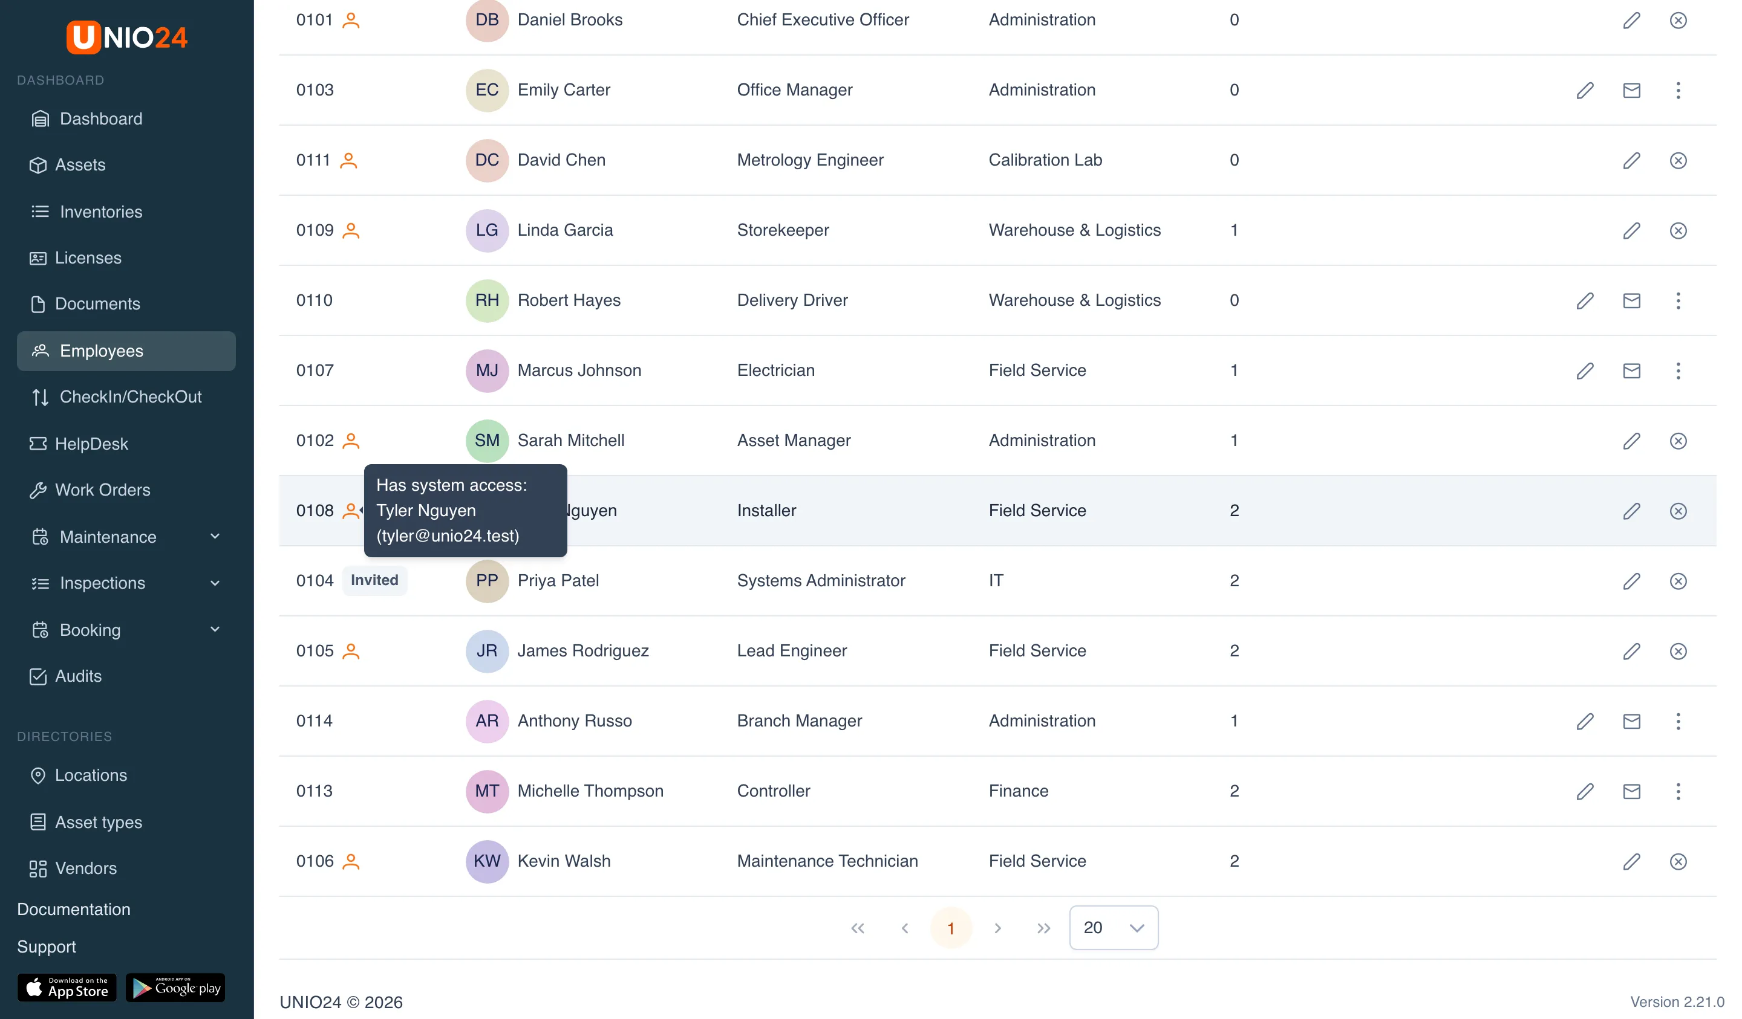The height and width of the screenshot is (1019, 1742).
Task: Edit the Marcus Johnson record
Action: [1585, 371]
